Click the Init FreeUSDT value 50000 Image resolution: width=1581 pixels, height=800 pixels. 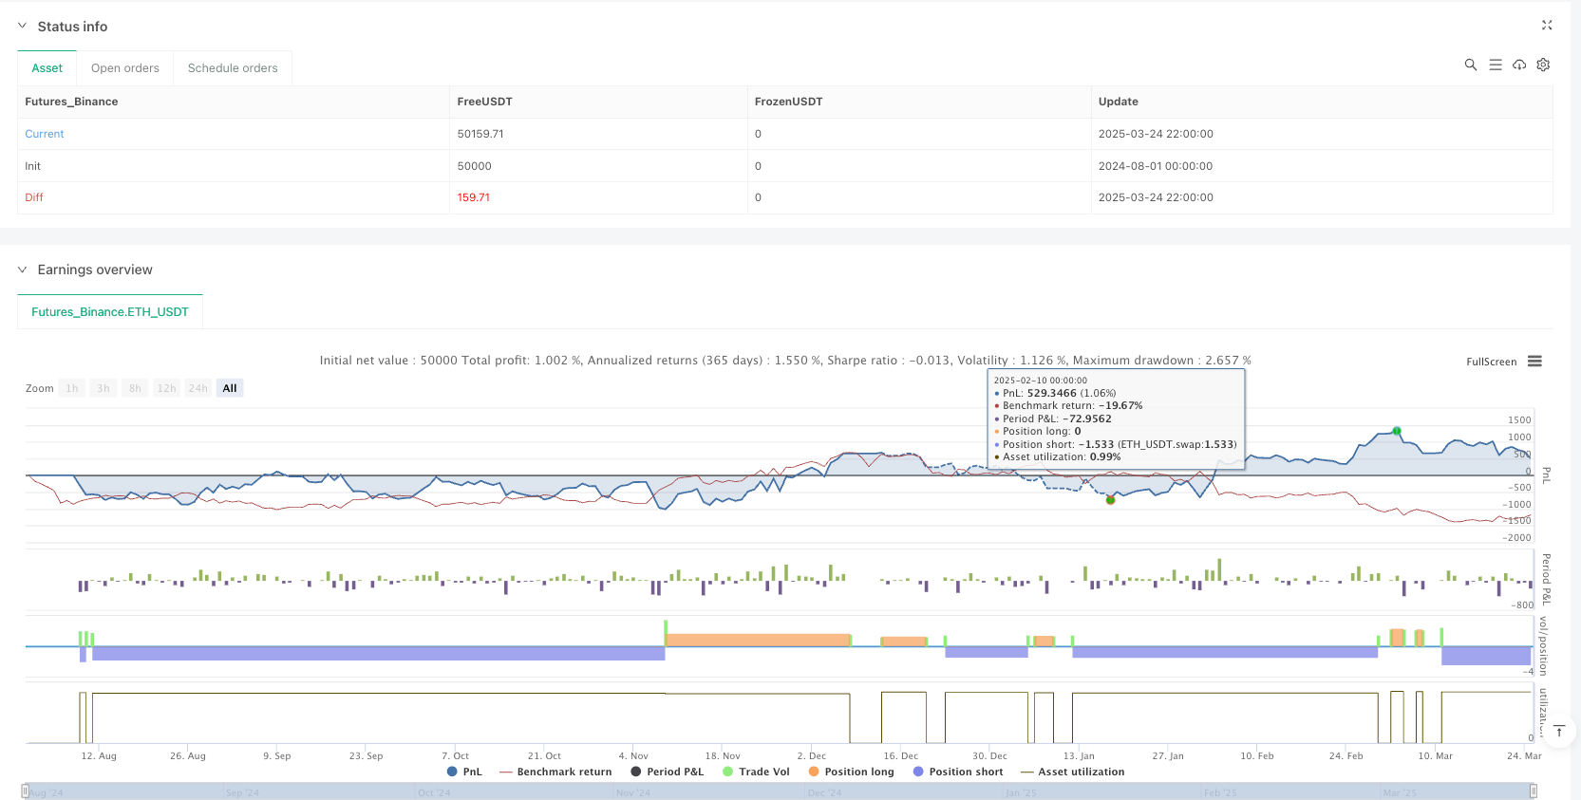pyautogui.click(x=474, y=166)
